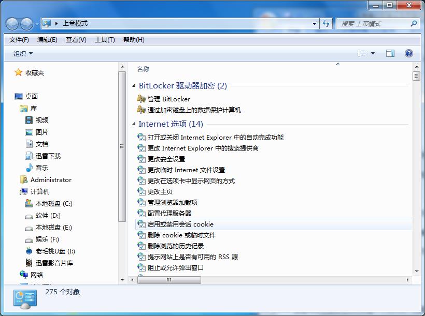Open 更改 Internet Explorer 中的搜索提供商
Viewport: 425px width, 316px height.
(203, 148)
